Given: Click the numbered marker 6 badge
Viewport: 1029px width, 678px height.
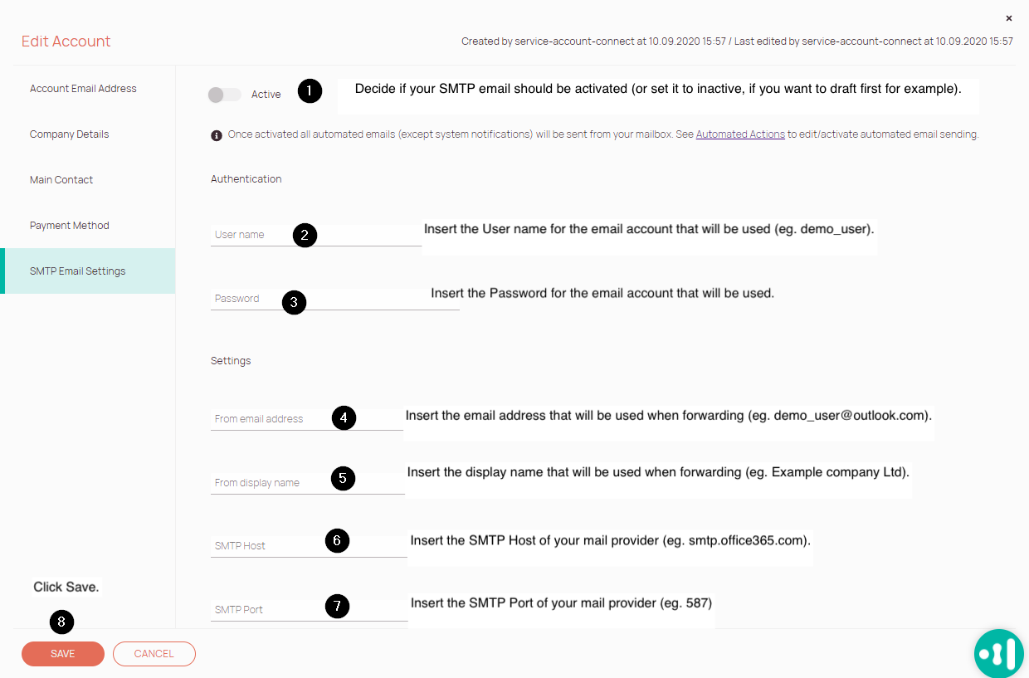Looking at the screenshot, I should click(337, 541).
